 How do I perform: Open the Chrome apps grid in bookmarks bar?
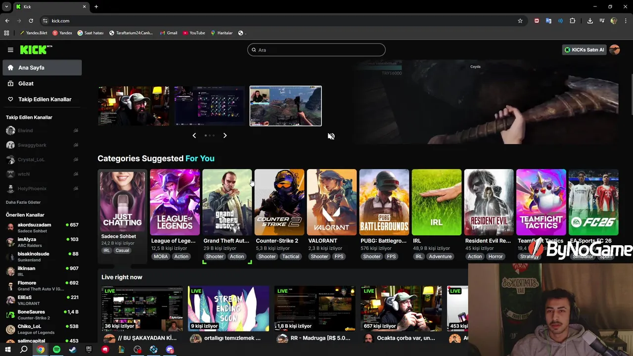6,33
